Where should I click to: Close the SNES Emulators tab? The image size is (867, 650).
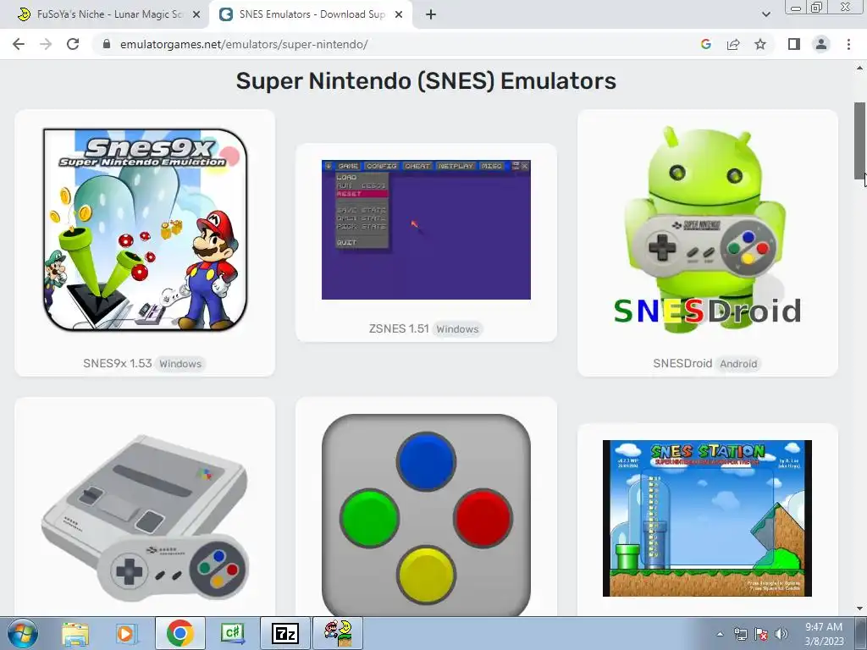tap(399, 15)
